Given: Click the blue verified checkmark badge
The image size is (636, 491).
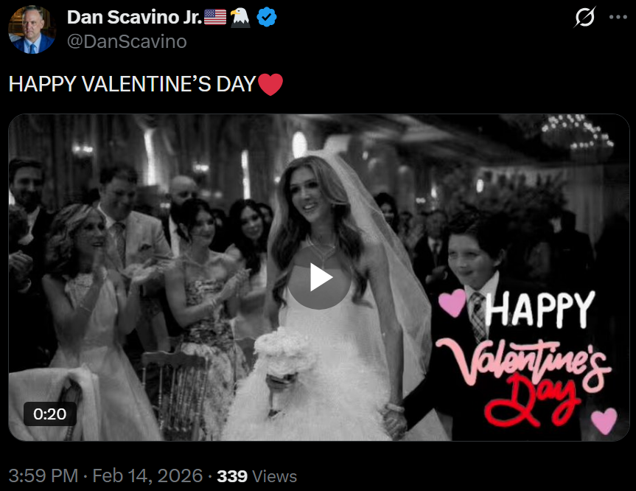Looking at the screenshot, I should click(x=267, y=18).
